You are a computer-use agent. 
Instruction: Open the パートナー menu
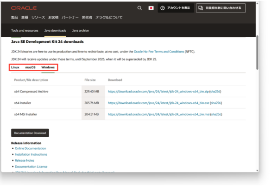tap(70, 17)
